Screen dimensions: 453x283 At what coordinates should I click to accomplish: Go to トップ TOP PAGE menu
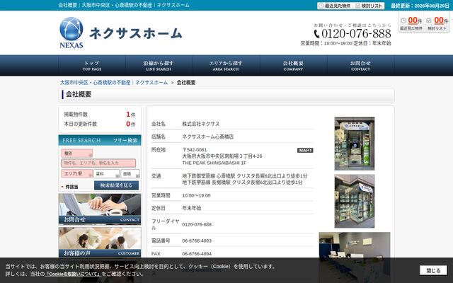click(x=92, y=66)
